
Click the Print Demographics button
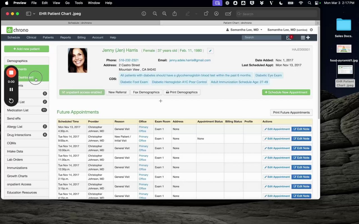tap(182, 92)
